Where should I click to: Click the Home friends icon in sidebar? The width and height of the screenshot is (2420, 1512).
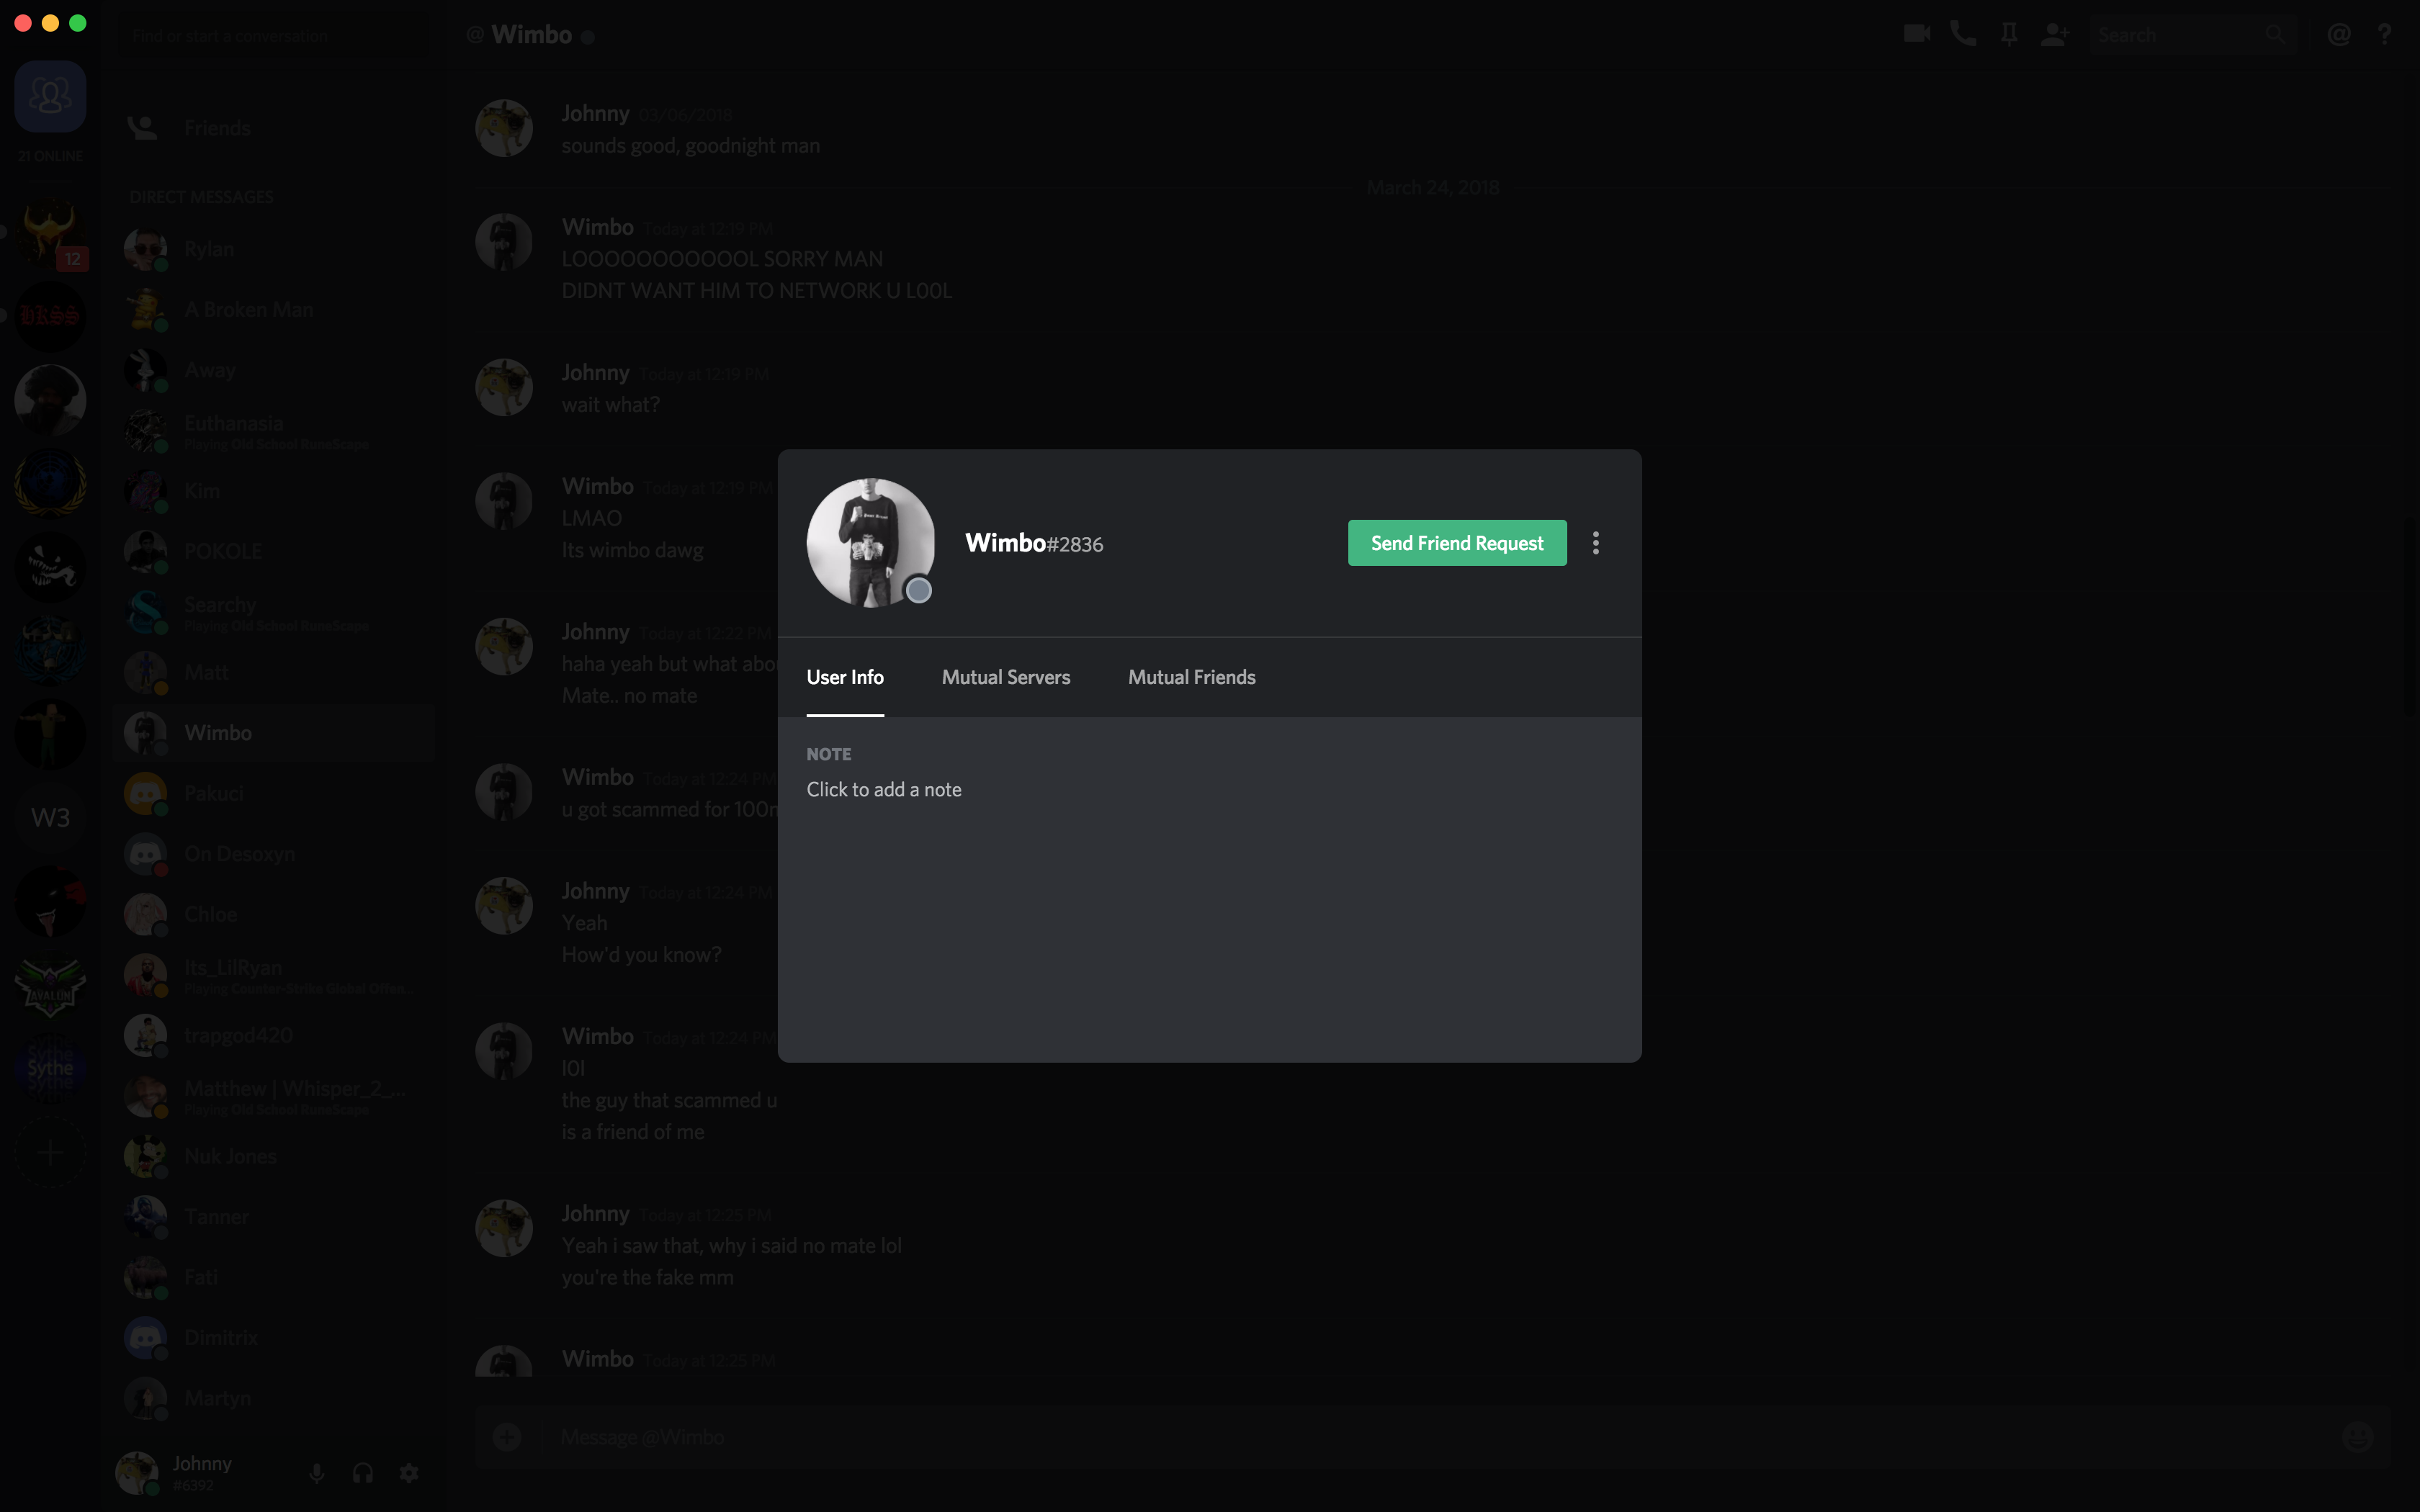[x=50, y=96]
